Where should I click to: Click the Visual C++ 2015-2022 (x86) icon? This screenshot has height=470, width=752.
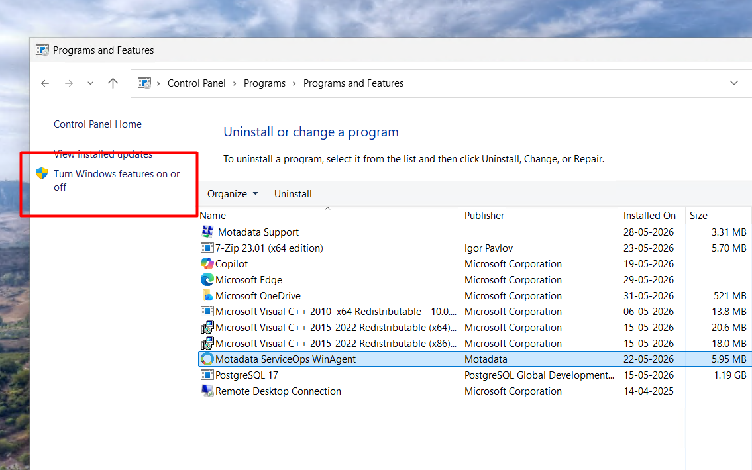point(207,343)
